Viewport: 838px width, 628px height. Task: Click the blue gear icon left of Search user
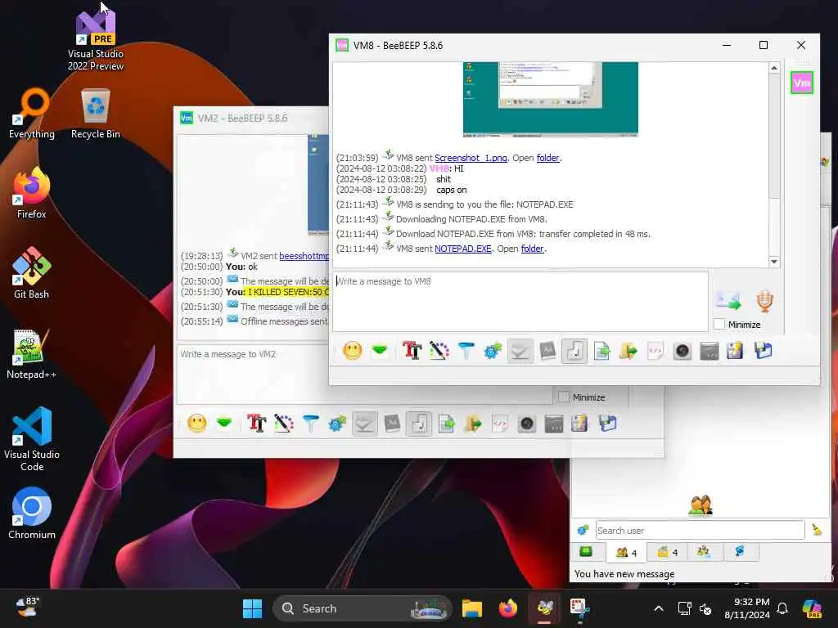click(583, 530)
